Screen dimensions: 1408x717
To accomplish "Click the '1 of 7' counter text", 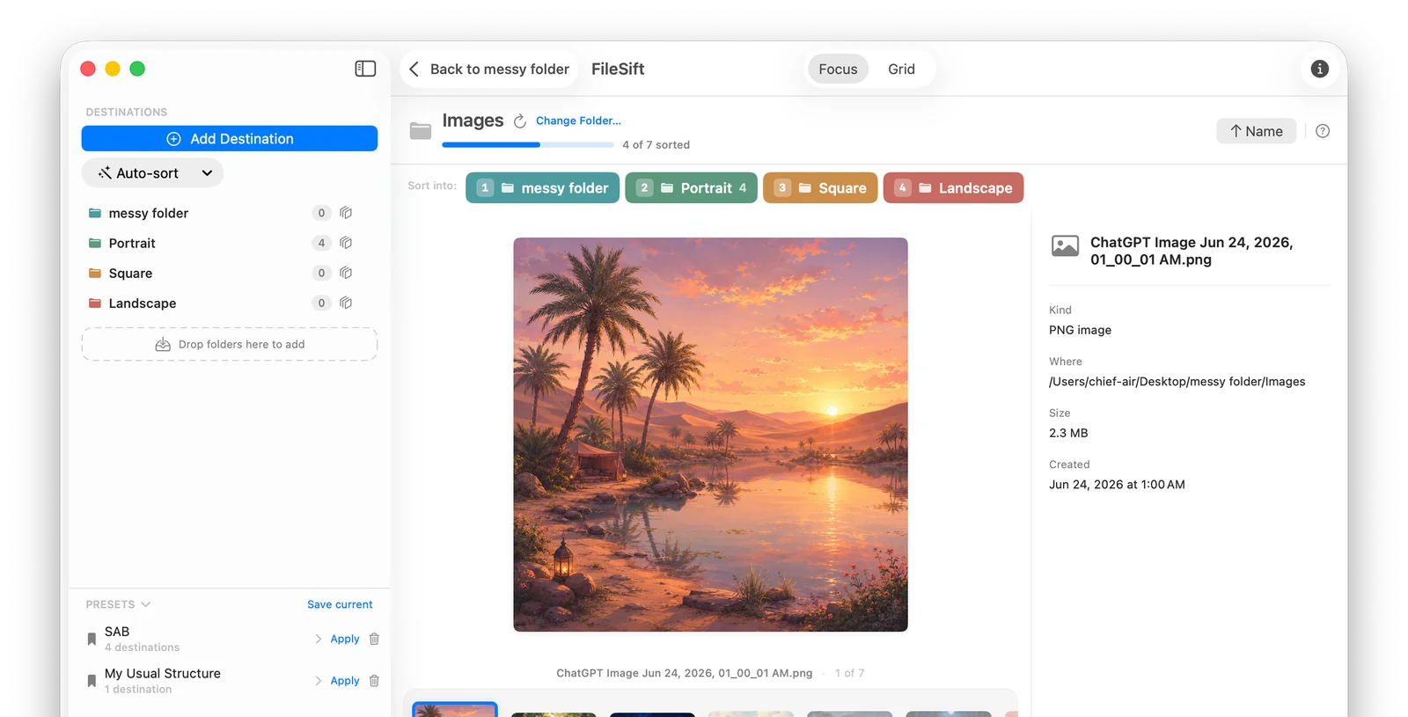I will coord(849,673).
